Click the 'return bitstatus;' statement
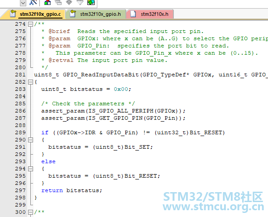This screenshot has width=268, height=217. tap(72, 190)
